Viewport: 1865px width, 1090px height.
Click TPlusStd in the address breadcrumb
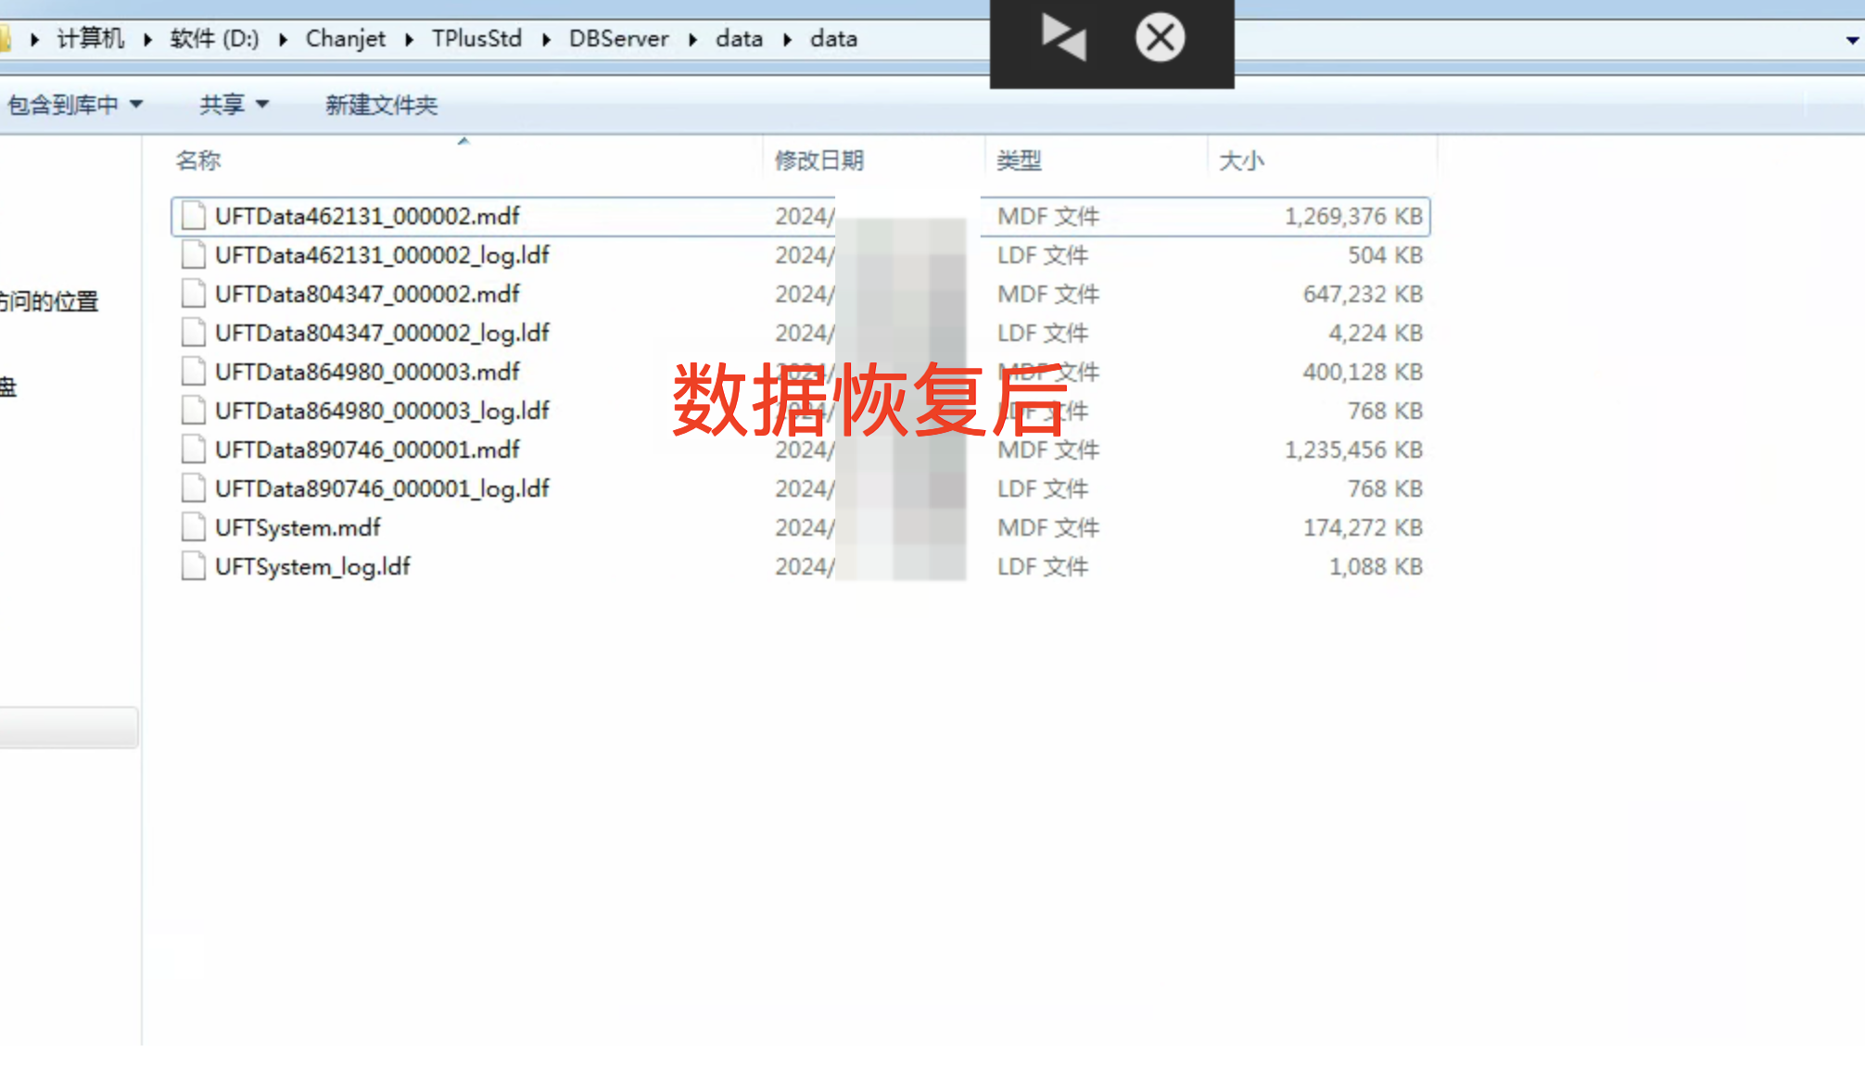476,39
